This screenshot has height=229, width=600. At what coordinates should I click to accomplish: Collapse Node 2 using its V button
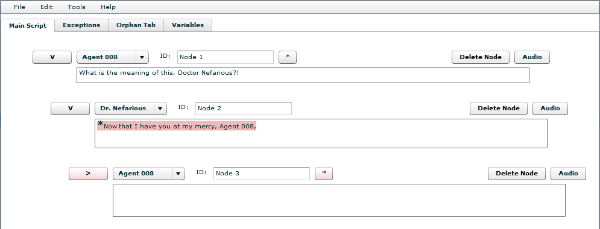[70, 108]
